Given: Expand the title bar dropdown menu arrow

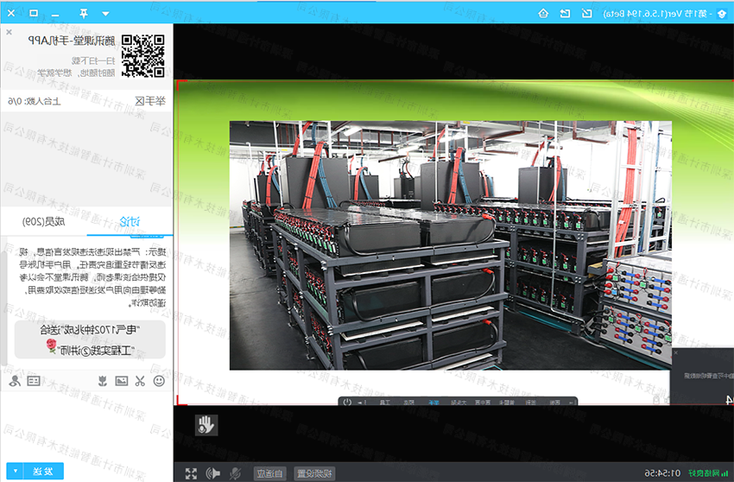Looking at the screenshot, I should click(105, 13).
